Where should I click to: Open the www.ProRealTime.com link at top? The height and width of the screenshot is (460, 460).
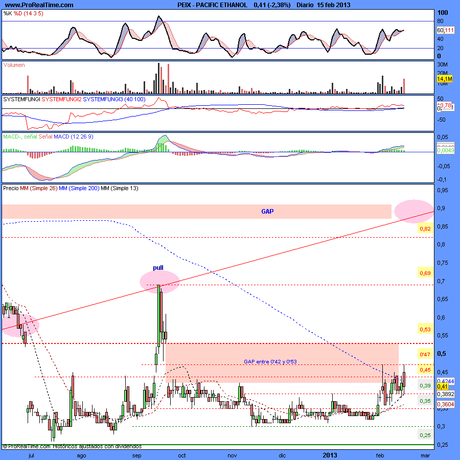click(39, 5)
